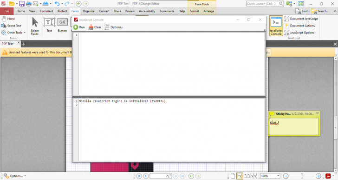Click the Search button
The image size is (338, 180).
(x=320, y=11)
